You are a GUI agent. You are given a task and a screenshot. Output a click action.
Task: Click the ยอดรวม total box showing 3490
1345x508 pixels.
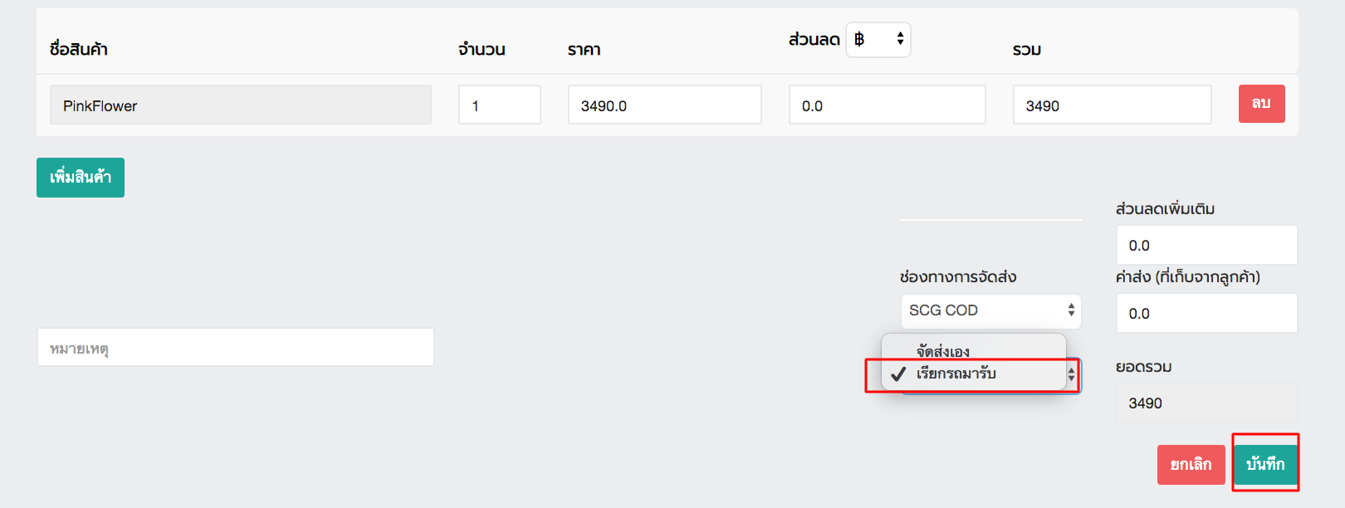tap(1207, 402)
